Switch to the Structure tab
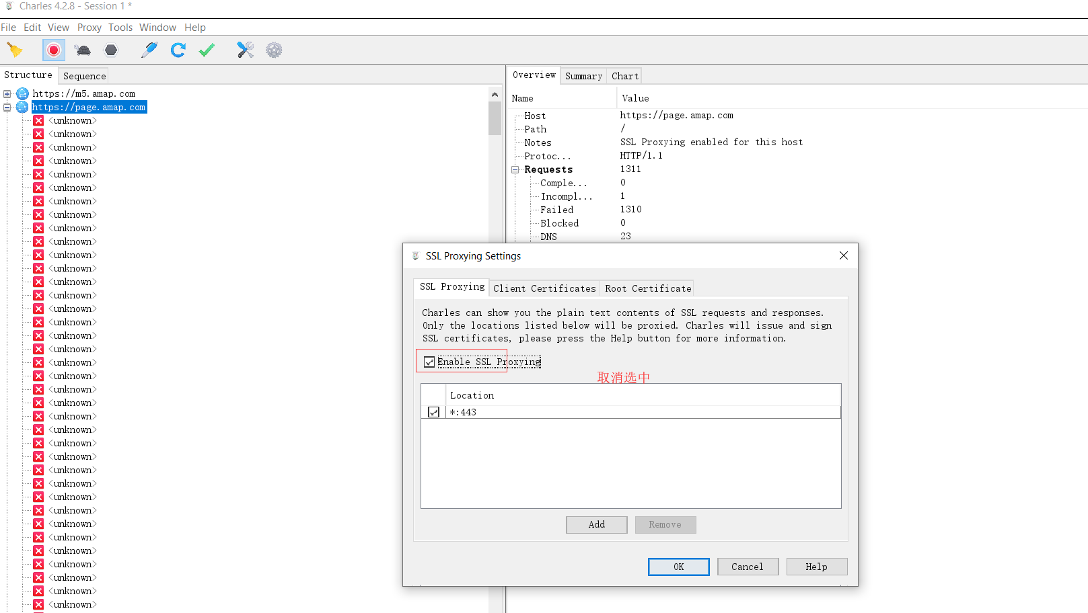1088x613 pixels. pyautogui.click(x=28, y=75)
